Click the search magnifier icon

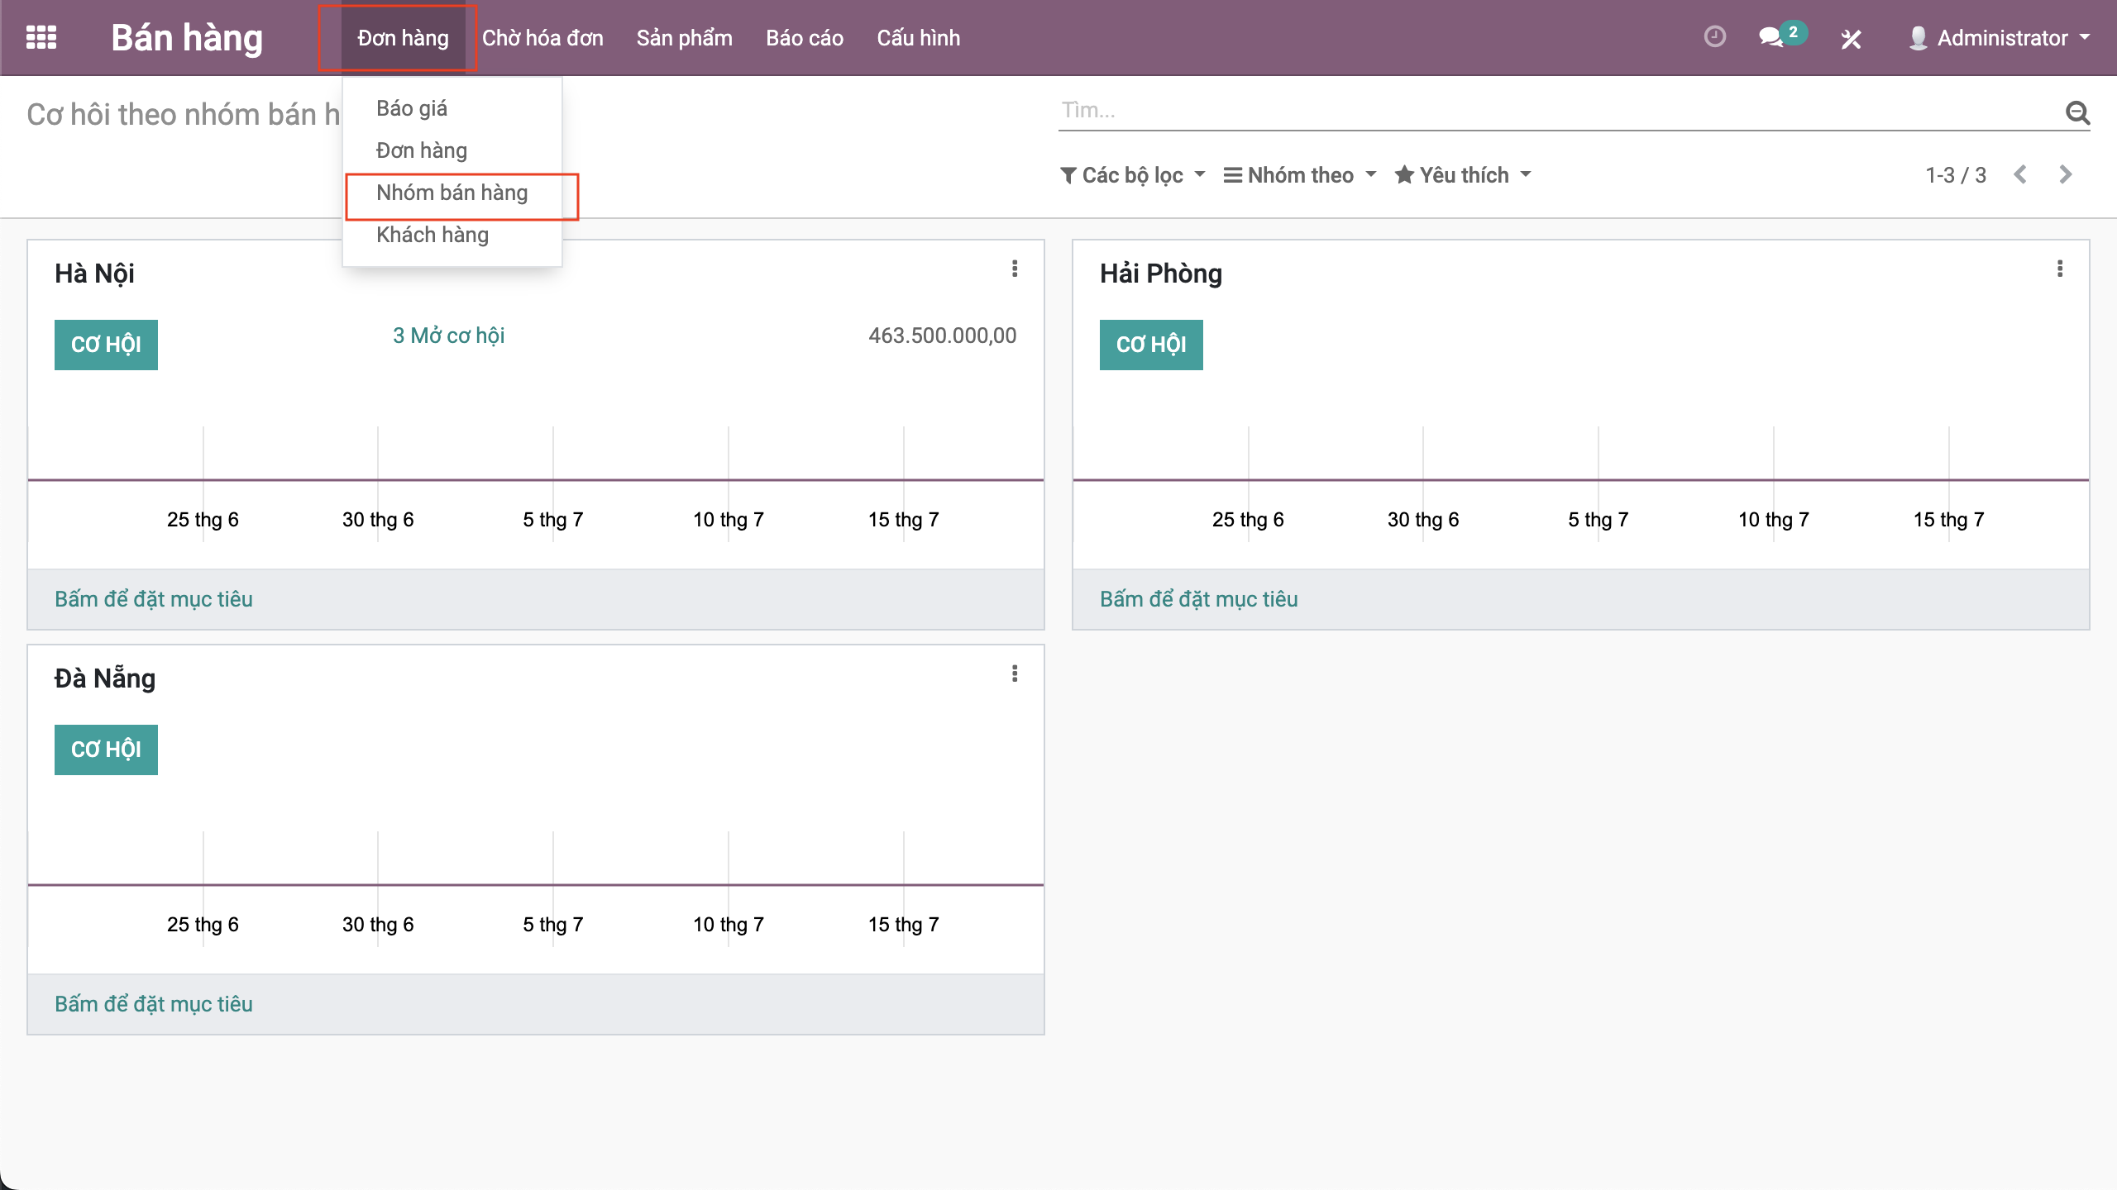2077,112
